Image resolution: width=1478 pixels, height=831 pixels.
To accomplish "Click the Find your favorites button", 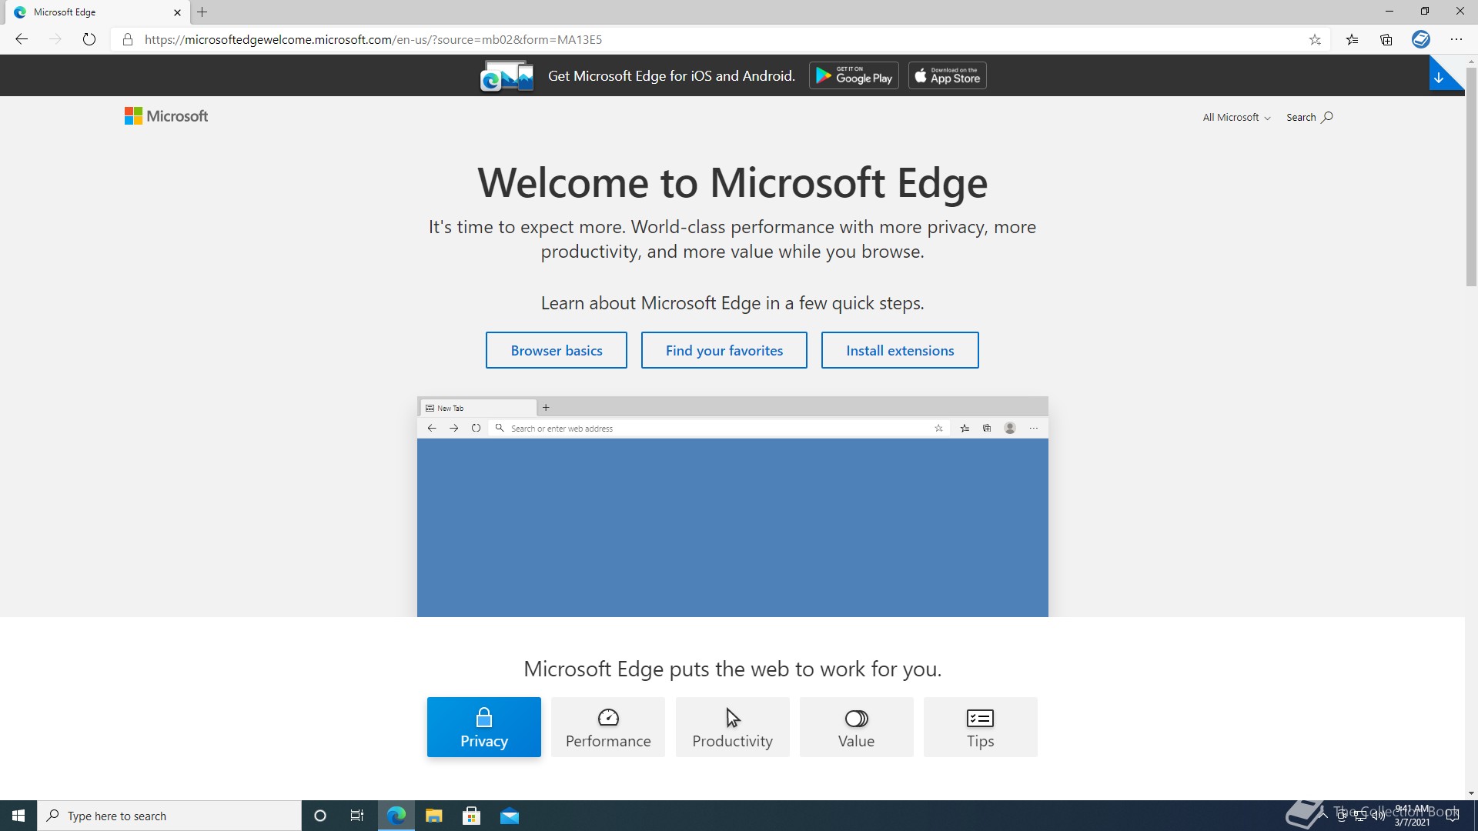I will pyautogui.click(x=724, y=350).
